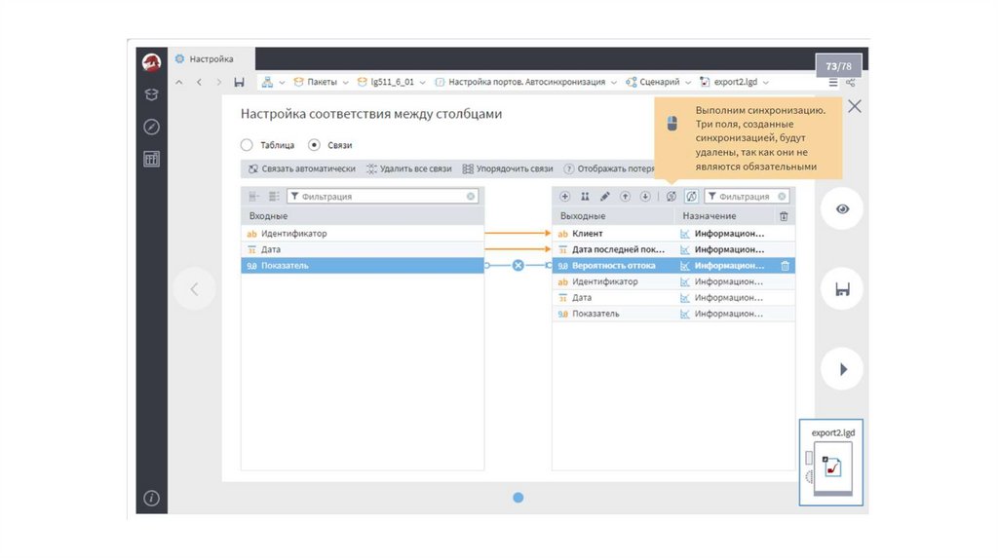This screenshot has width=998, height=559.
Task: Click Удалить все связи button
Action: pos(408,168)
